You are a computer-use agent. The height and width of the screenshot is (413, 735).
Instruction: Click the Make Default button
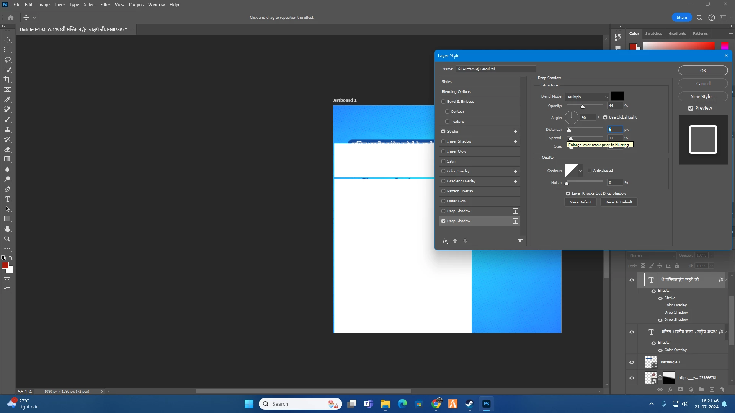pyautogui.click(x=580, y=202)
